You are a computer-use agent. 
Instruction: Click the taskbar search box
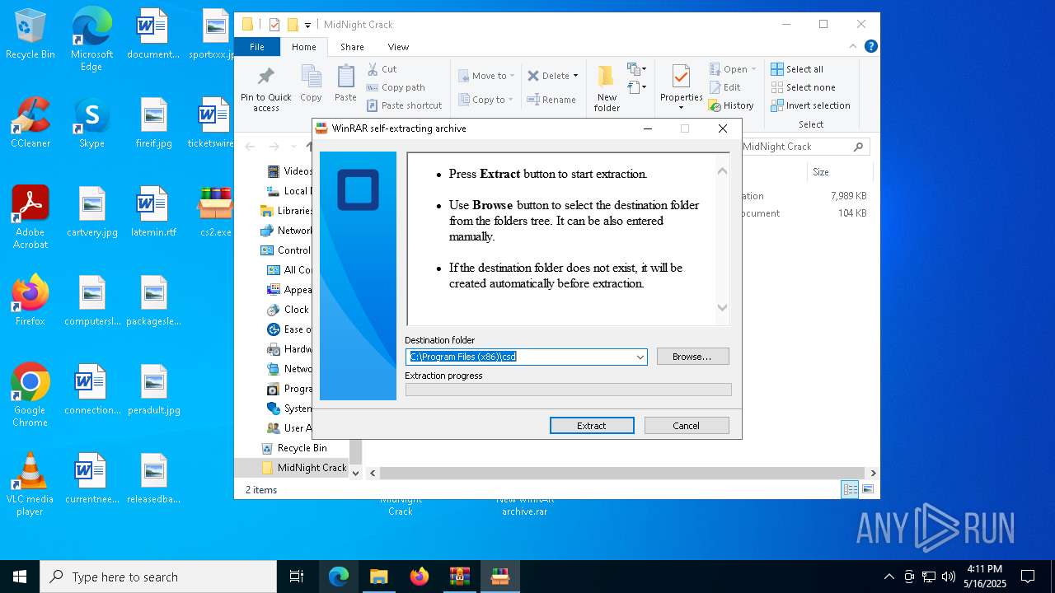(158, 577)
